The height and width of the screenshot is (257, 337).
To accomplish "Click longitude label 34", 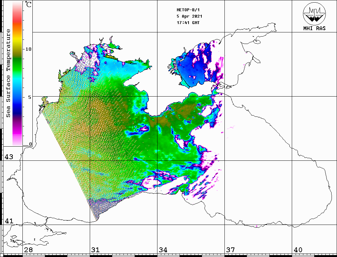I will click(x=163, y=250).
